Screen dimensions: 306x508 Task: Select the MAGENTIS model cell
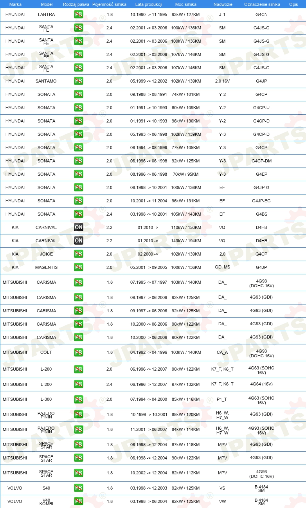pos(46,267)
